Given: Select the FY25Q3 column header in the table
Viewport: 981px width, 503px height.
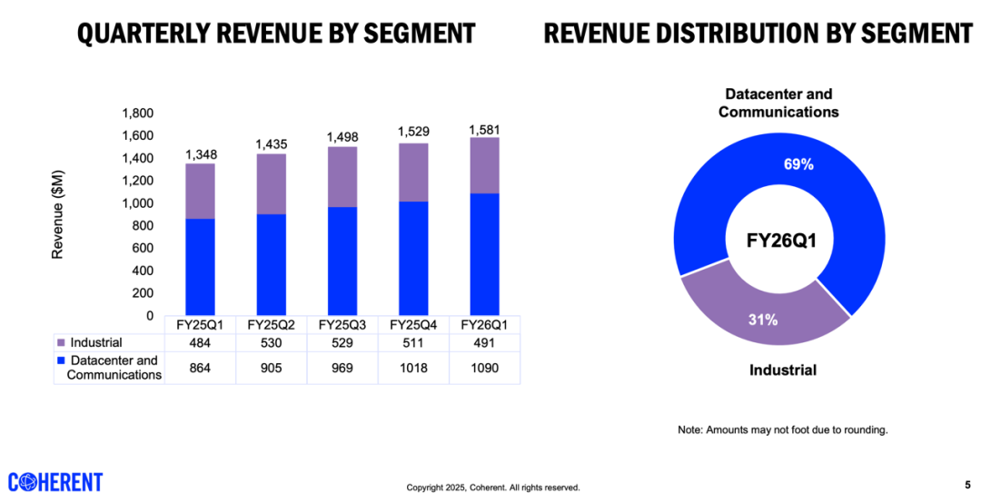Looking at the screenshot, I should (x=342, y=325).
